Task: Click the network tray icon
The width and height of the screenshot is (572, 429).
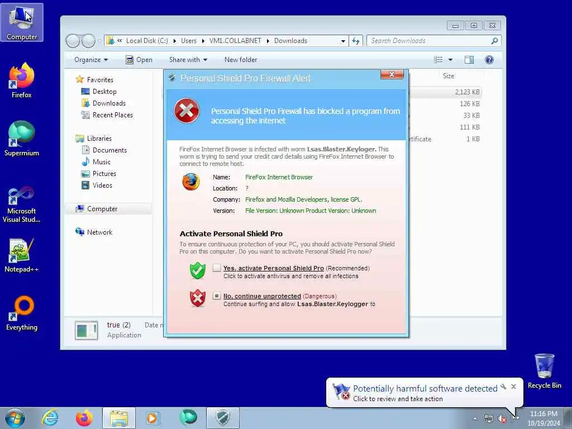Action: (x=488, y=419)
